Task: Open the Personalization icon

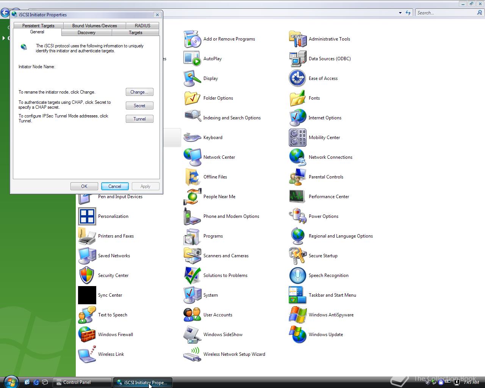Action: coord(87,216)
